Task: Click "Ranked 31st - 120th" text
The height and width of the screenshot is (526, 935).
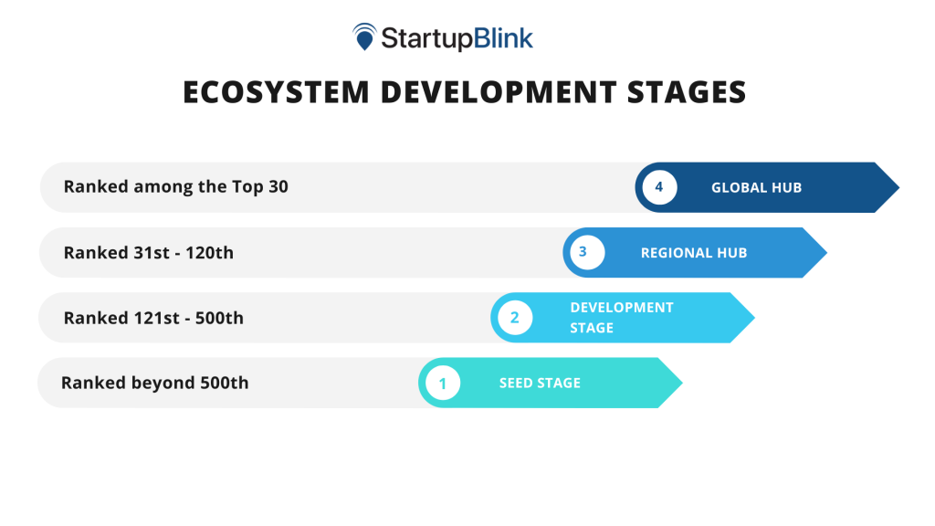Action: pyautogui.click(x=149, y=253)
